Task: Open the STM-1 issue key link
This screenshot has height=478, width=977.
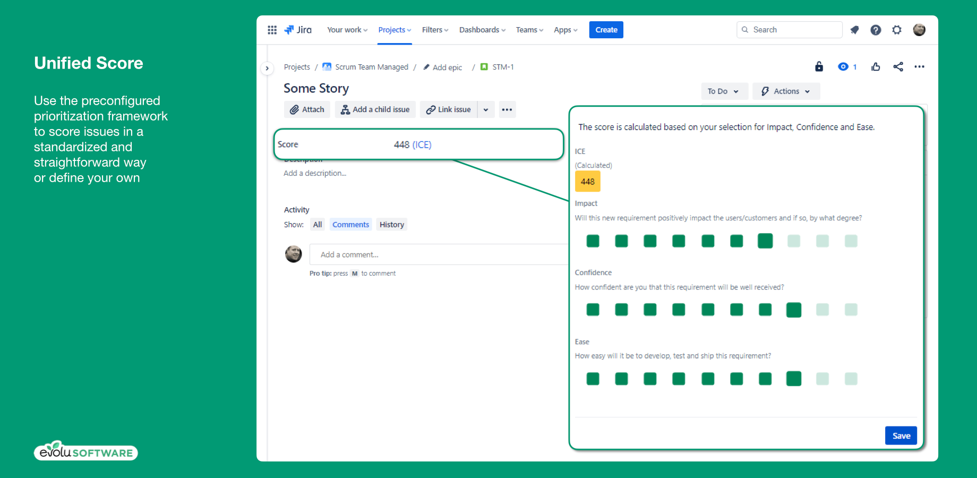Action: click(503, 67)
